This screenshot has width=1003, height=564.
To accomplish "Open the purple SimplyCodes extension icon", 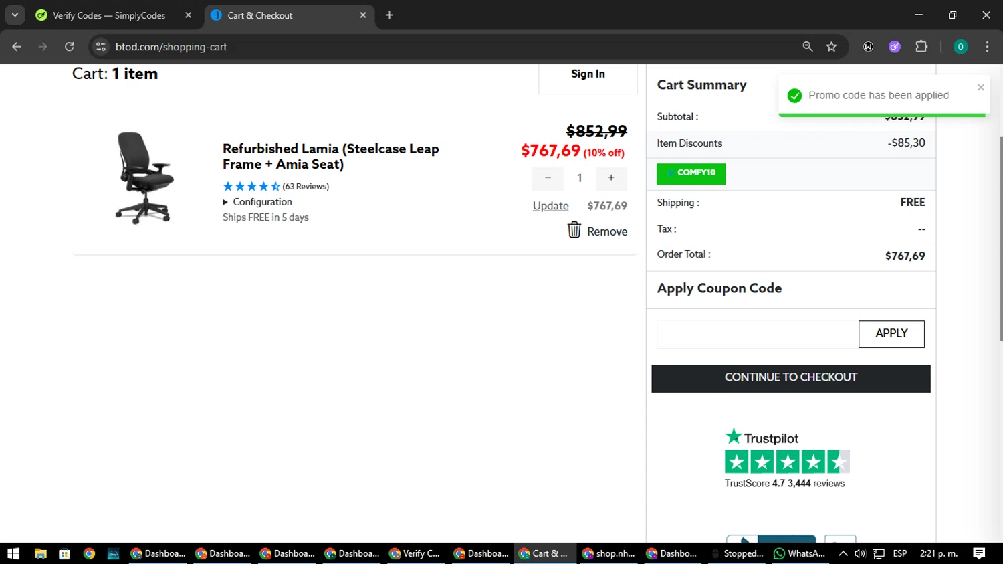I will (895, 47).
